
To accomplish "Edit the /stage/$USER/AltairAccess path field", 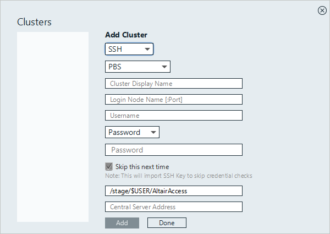I will (x=173, y=191).
